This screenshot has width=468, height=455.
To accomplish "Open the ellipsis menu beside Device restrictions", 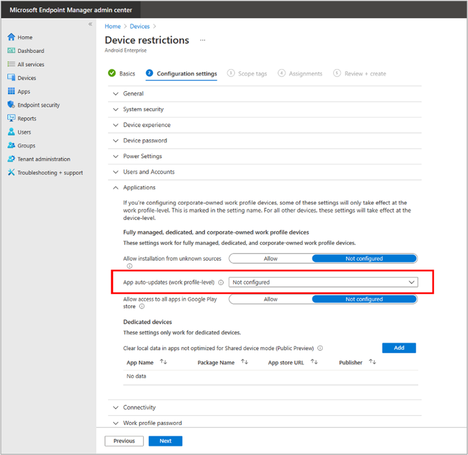I will (x=203, y=40).
